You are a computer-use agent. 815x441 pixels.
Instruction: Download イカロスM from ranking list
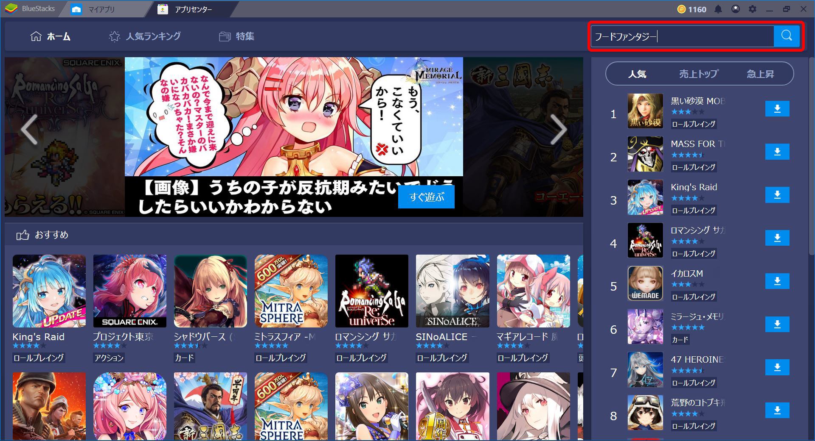777,281
